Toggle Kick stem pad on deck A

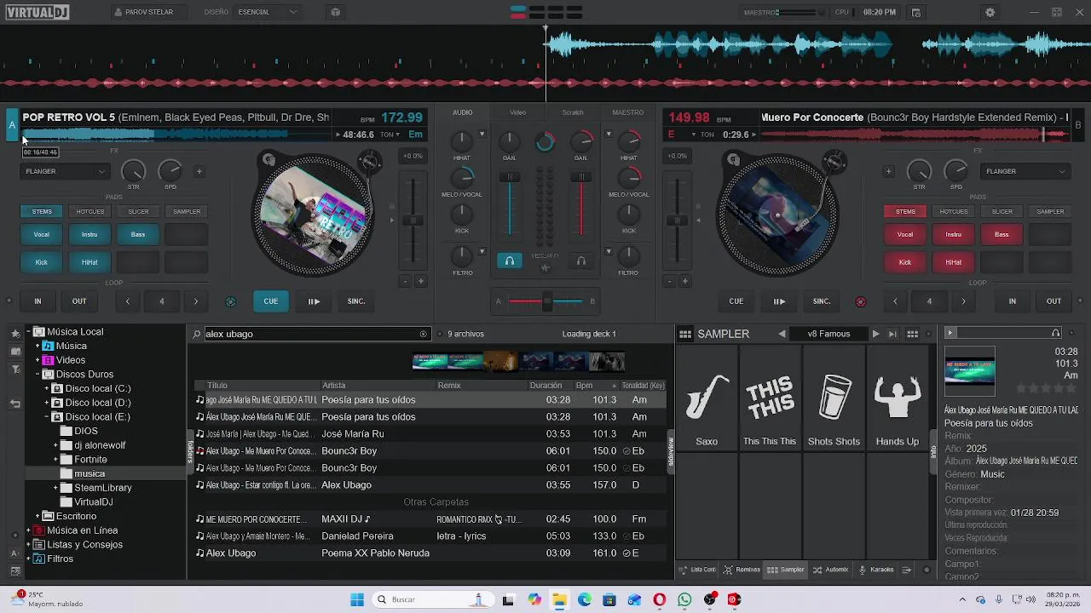(x=41, y=262)
